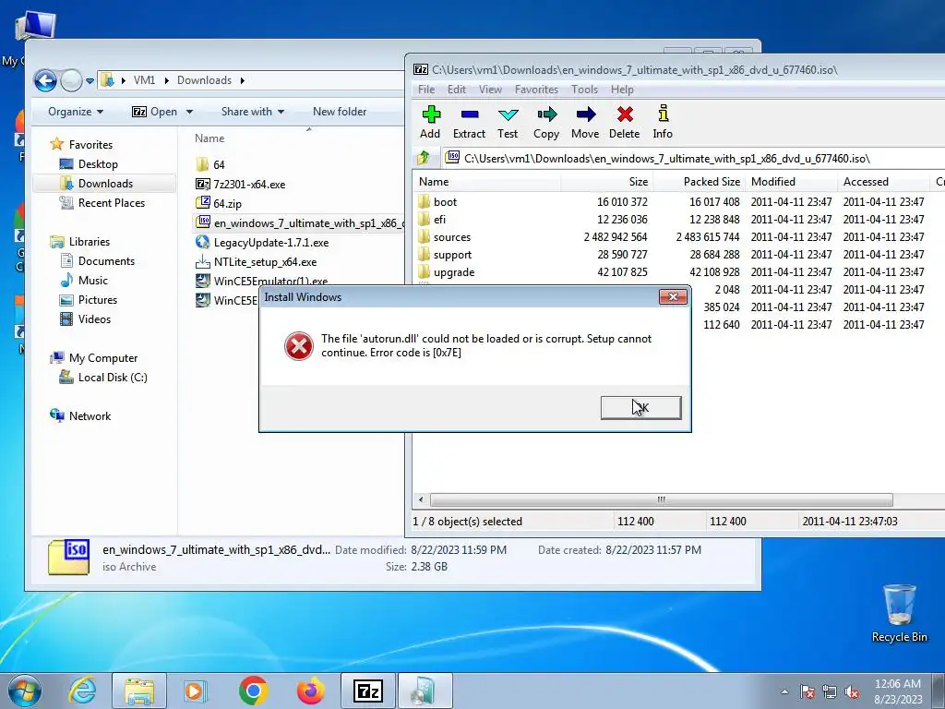Image resolution: width=945 pixels, height=709 pixels.
Task: Click Downloads in the Explorer breadcrumb
Action: click(x=204, y=80)
